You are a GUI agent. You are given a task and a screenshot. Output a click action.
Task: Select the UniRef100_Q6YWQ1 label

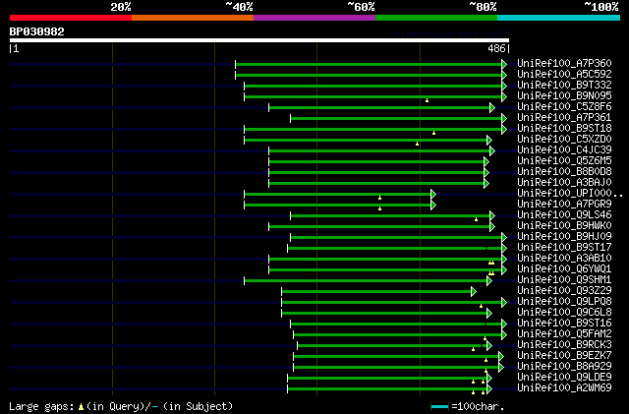[x=564, y=269]
